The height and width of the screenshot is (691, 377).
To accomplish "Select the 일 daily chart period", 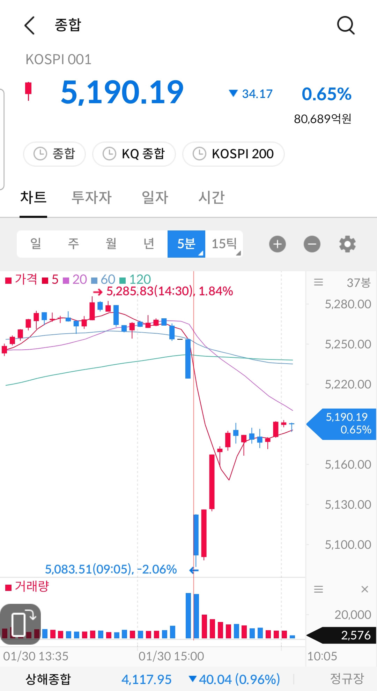I will pyautogui.click(x=36, y=244).
